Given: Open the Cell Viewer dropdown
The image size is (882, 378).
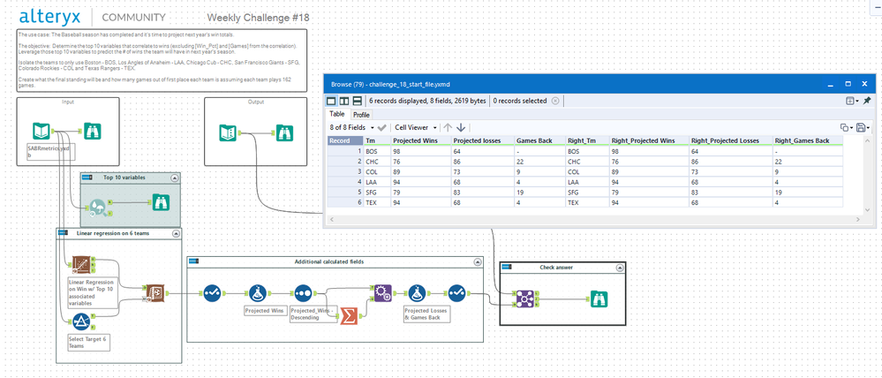Looking at the screenshot, I should tap(416, 128).
